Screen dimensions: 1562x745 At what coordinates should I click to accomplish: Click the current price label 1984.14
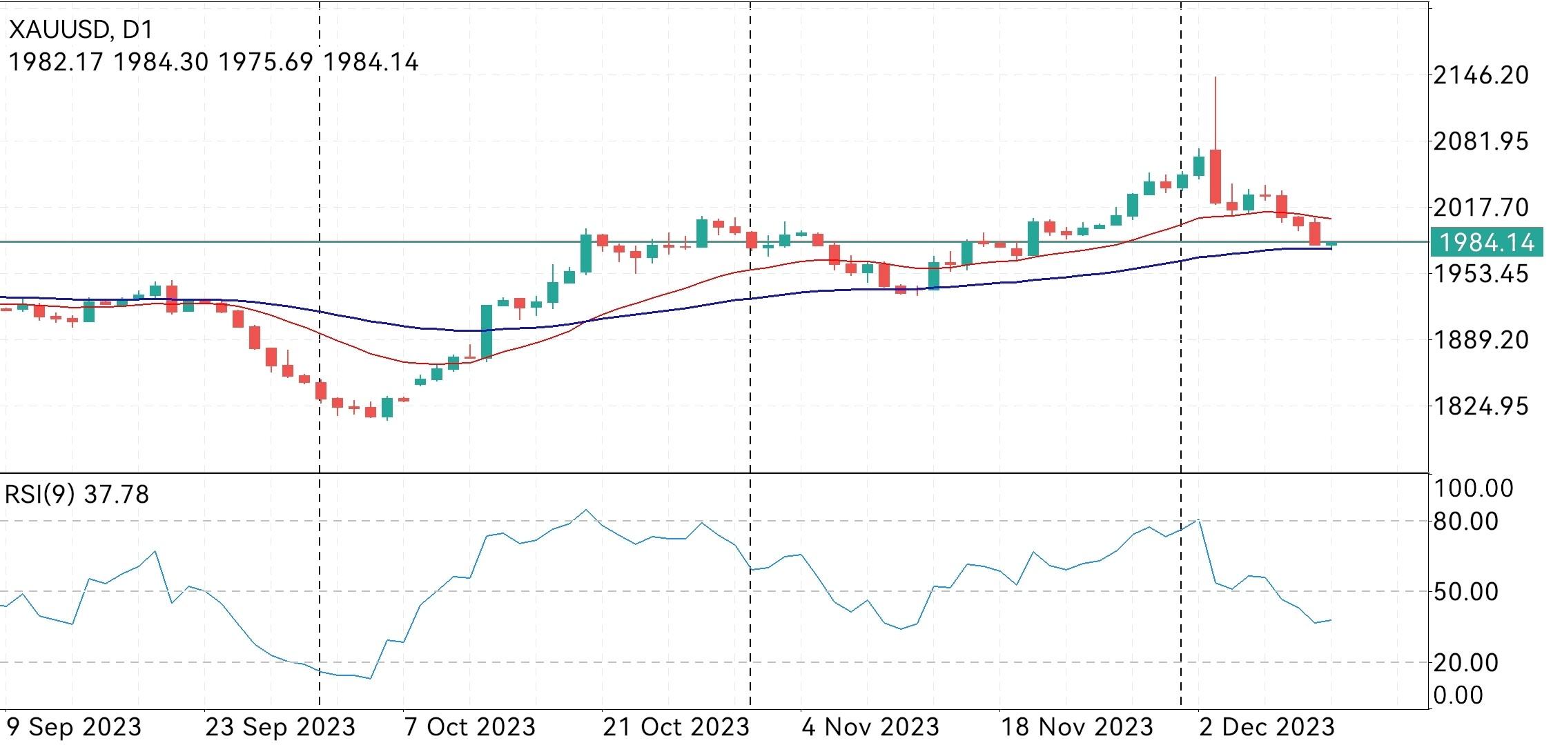[x=1487, y=242]
